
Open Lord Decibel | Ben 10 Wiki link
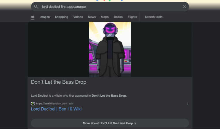(x=56, y=109)
